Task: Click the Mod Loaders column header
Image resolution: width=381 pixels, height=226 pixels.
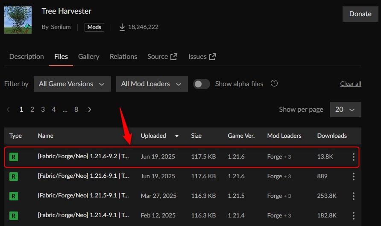Action: 284,136
